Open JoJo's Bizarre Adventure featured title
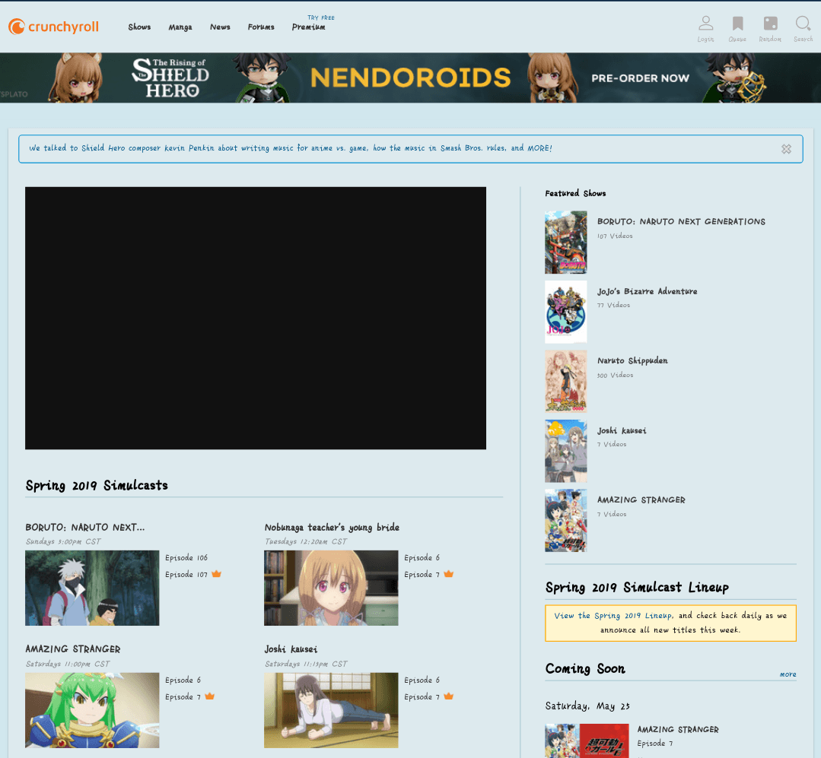This screenshot has width=821, height=758. (648, 291)
